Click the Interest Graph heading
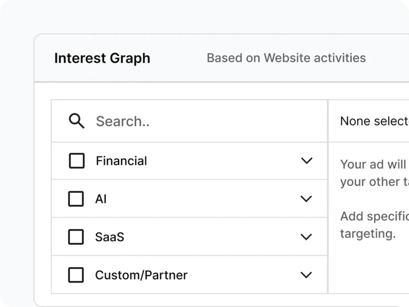This screenshot has width=409, height=307. coord(102,58)
